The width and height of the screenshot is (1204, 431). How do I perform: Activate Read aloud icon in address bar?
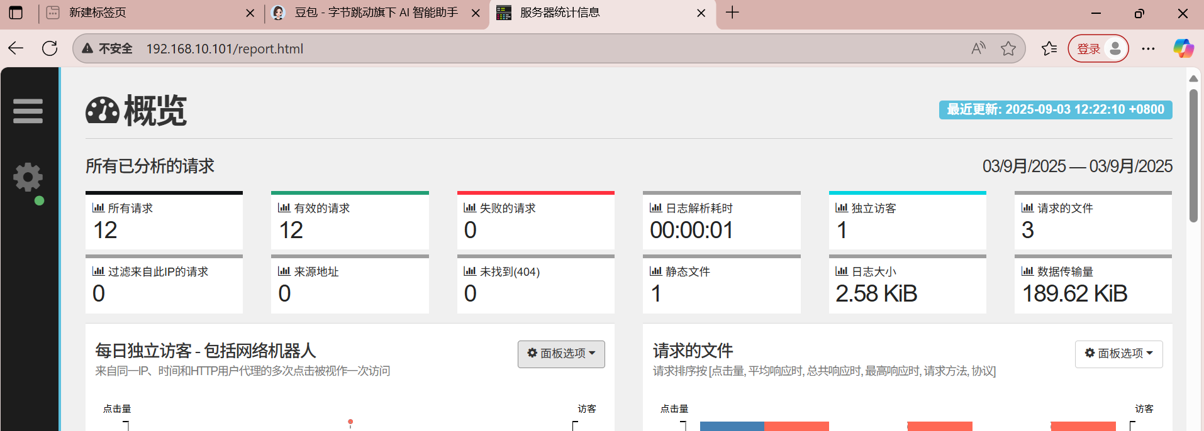click(978, 48)
